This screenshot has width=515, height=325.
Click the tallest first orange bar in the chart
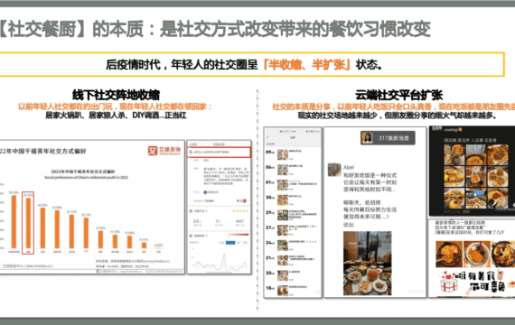tap(14, 221)
